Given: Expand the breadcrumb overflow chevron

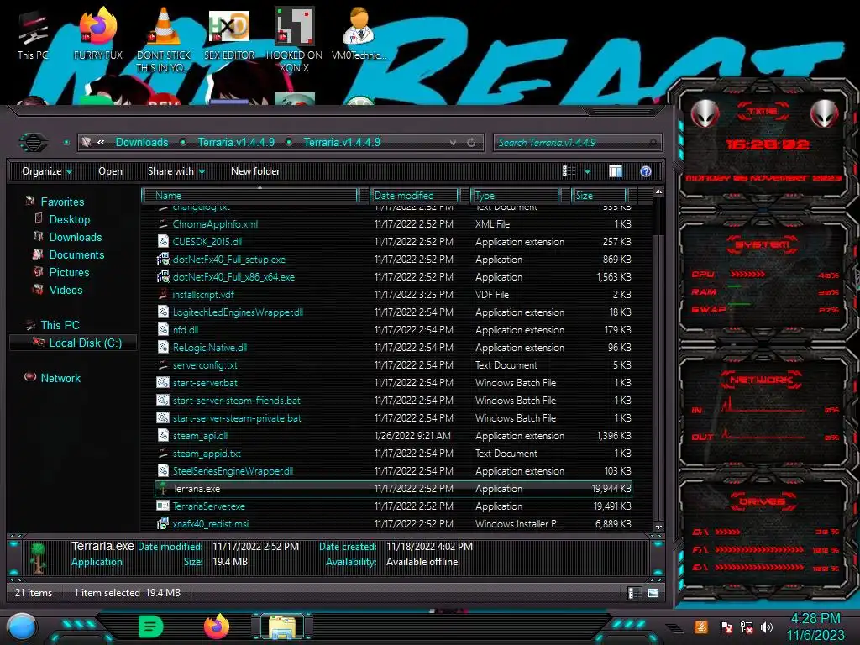Looking at the screenshot, I should 101,142.
